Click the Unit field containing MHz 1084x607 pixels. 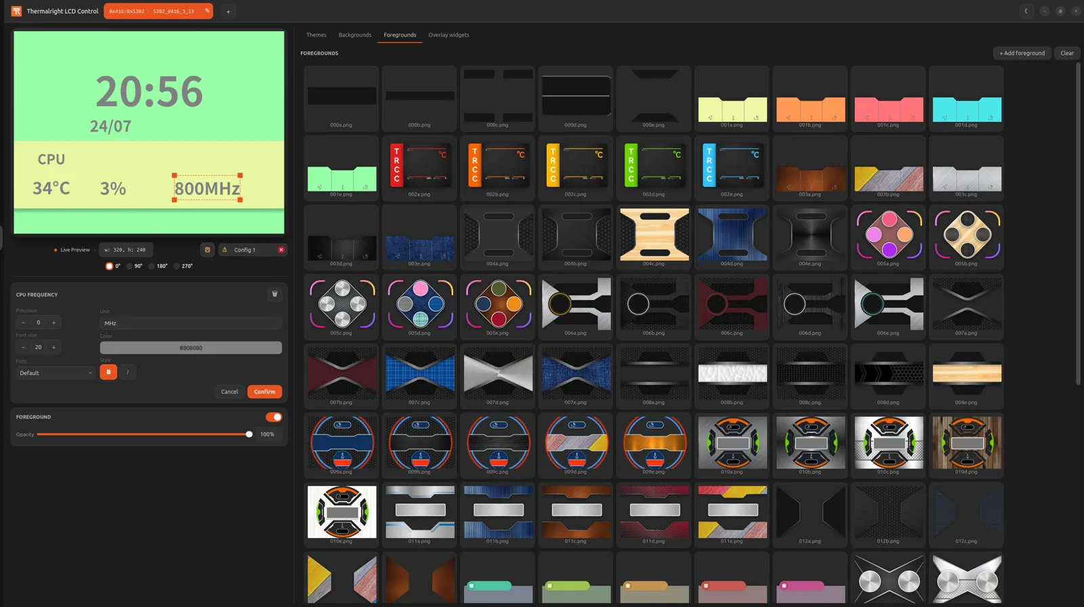[x=191, y=323]
